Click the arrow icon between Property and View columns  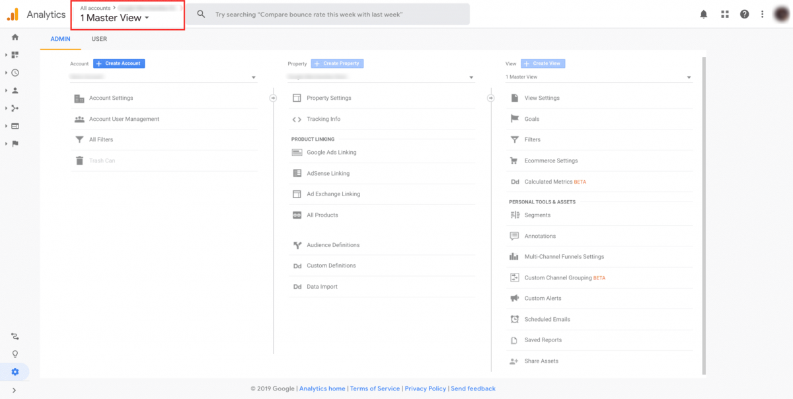490,98
